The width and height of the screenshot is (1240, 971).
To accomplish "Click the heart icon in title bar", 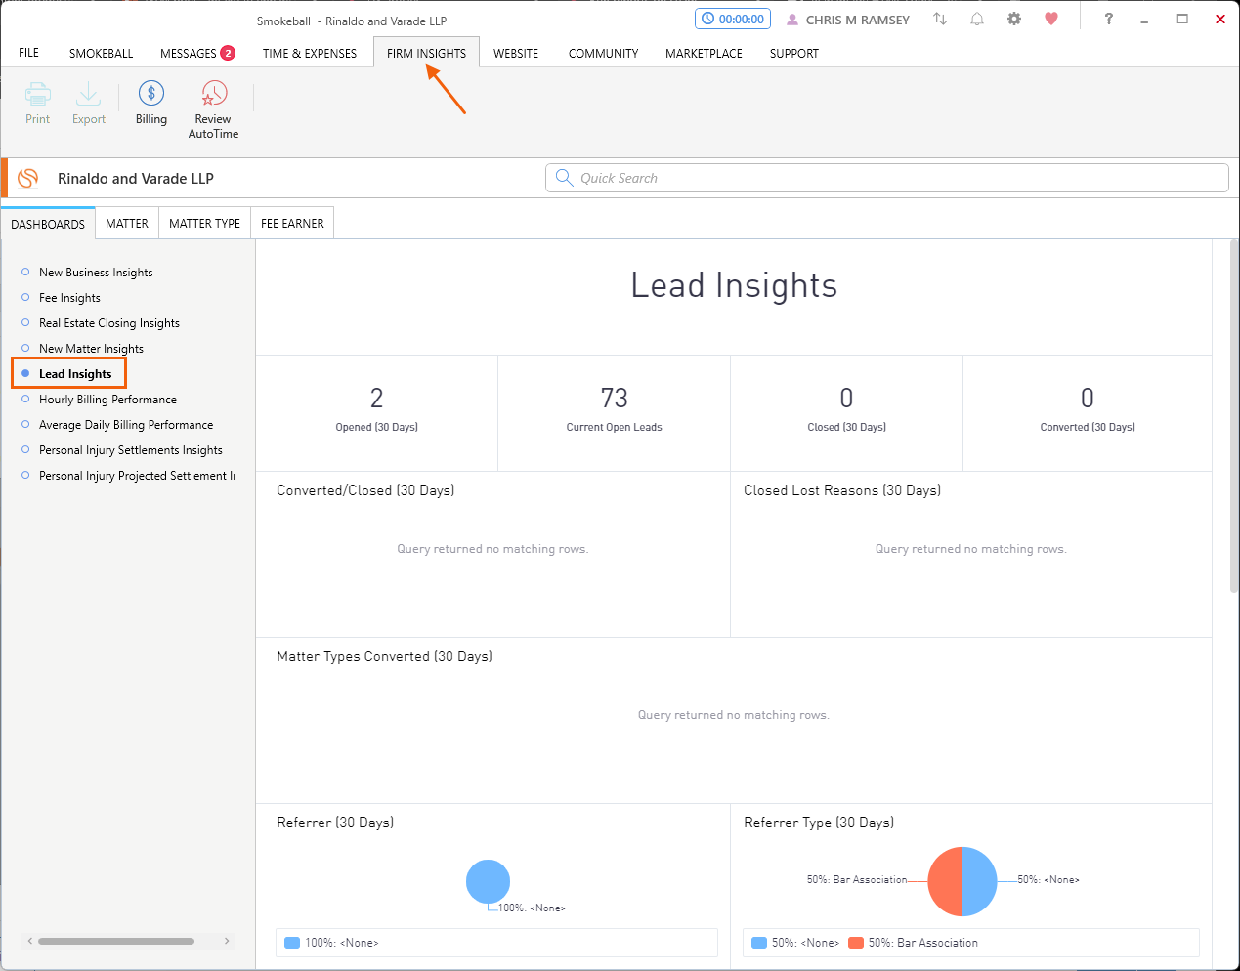I will click(x=1051, y=19).
